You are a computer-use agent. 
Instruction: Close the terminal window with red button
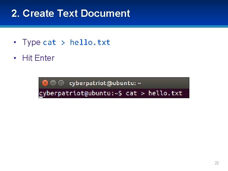point(45,83)
